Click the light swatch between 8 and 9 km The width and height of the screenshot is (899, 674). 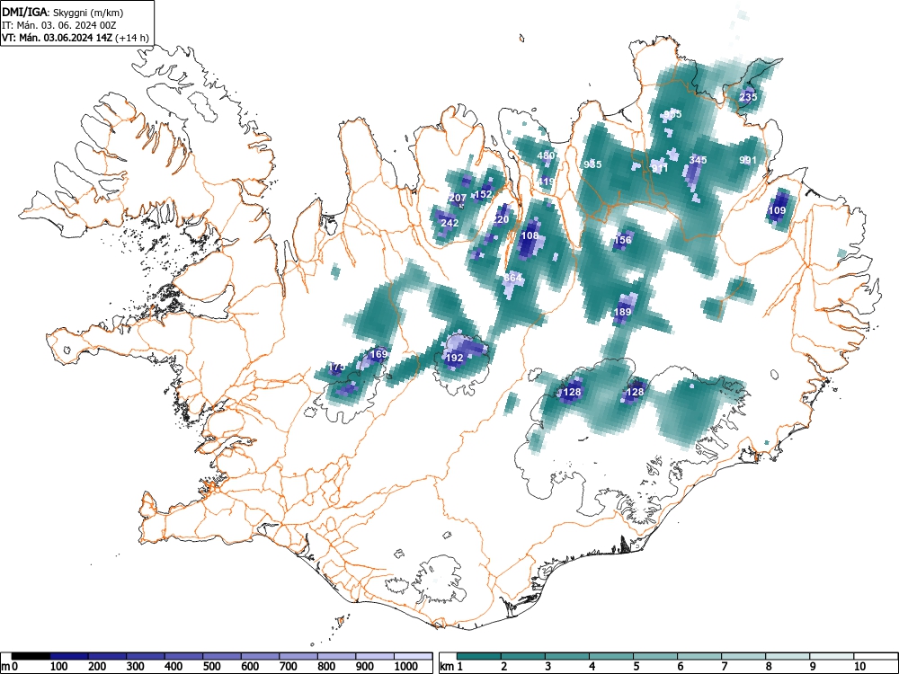[x=788, y=656]
